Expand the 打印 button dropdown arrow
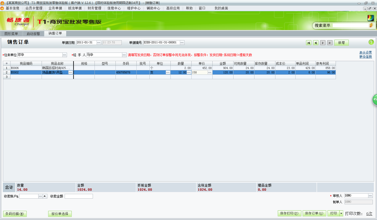The height and width of the screenshot is (220, 377). coord(341,213)
